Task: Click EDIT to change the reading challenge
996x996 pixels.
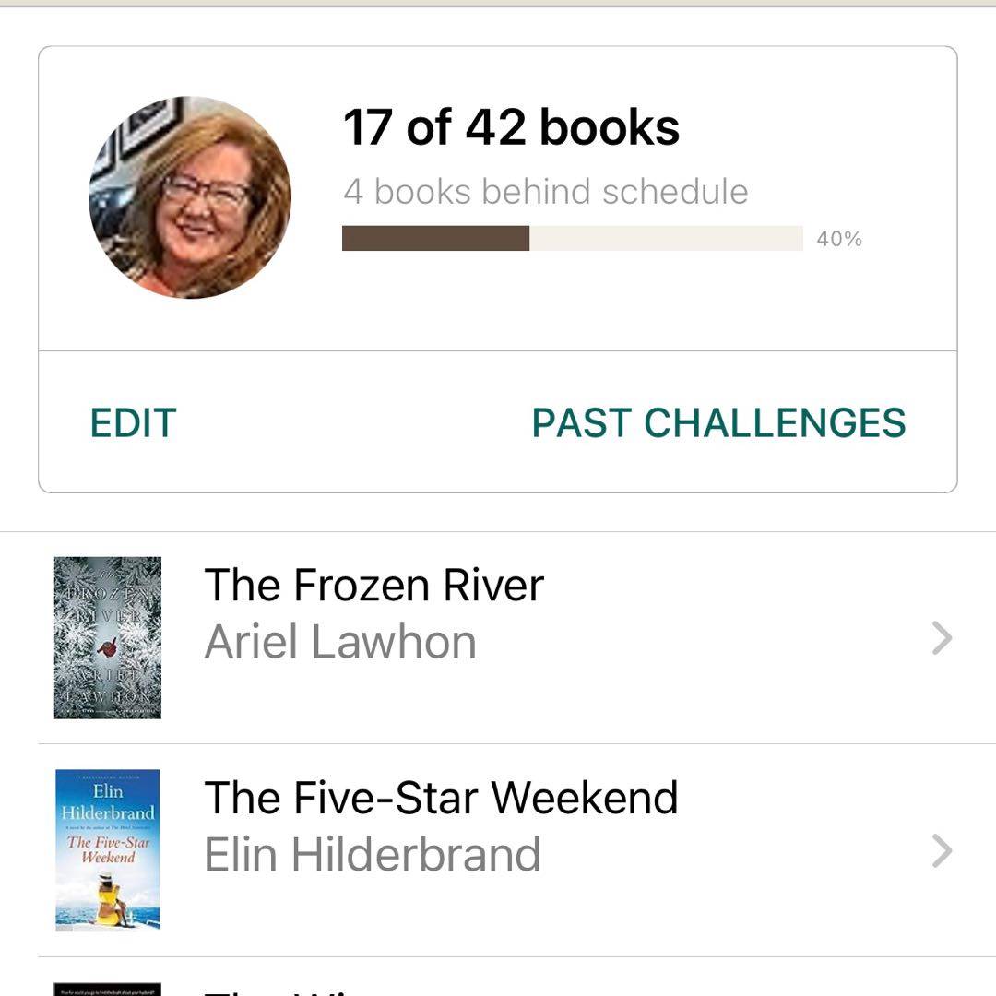Action: point(133,423)
